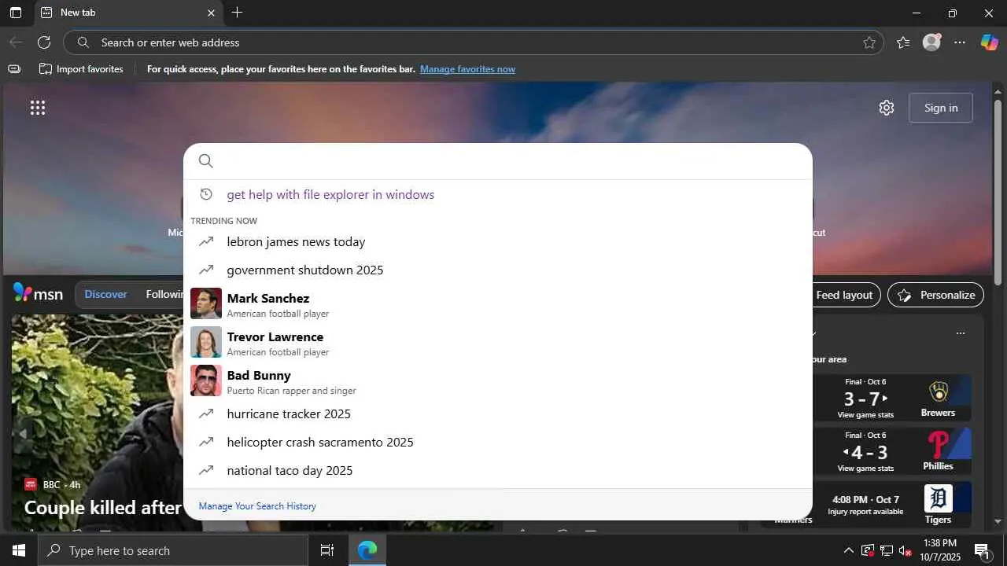The height and width of the screenshot is (566, 1007).
Task: Open the Windows Start menu
Action: pos(19,550)
